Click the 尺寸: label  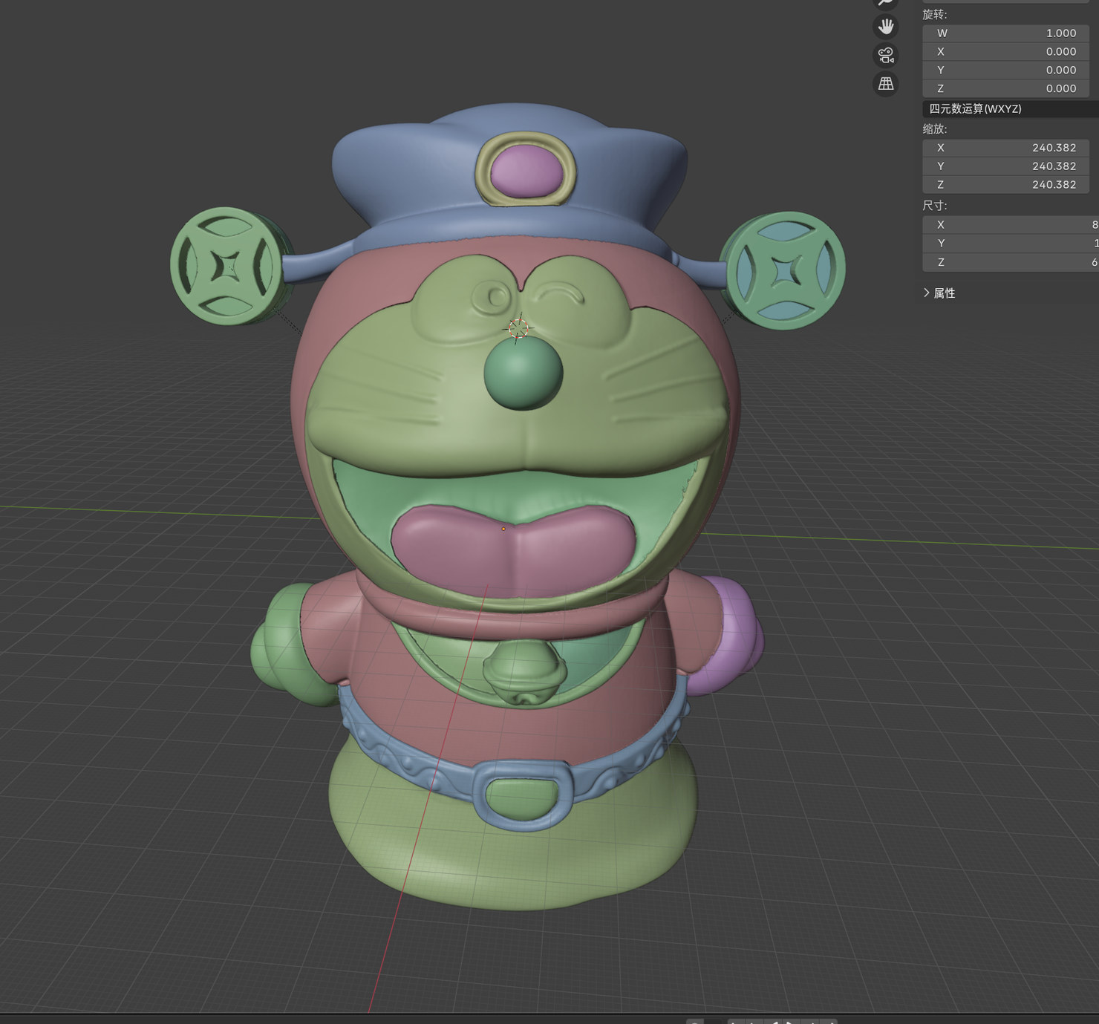point(935,206)
